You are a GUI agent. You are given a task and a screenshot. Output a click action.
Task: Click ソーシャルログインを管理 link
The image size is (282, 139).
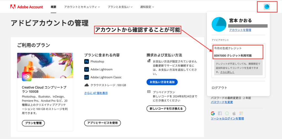click(x=227, y=119)
